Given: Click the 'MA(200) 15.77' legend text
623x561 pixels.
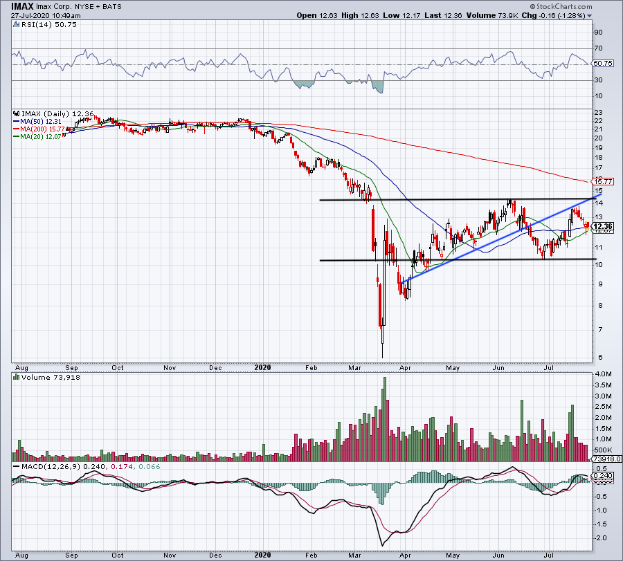Looking at the screenshot, I should point(42,129).
